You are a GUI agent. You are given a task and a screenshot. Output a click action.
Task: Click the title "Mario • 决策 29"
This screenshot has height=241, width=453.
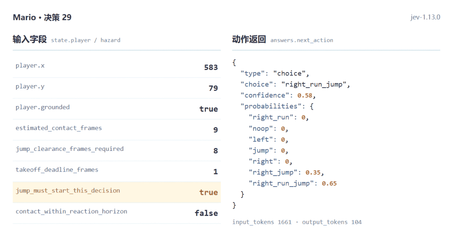pos(42,17)
